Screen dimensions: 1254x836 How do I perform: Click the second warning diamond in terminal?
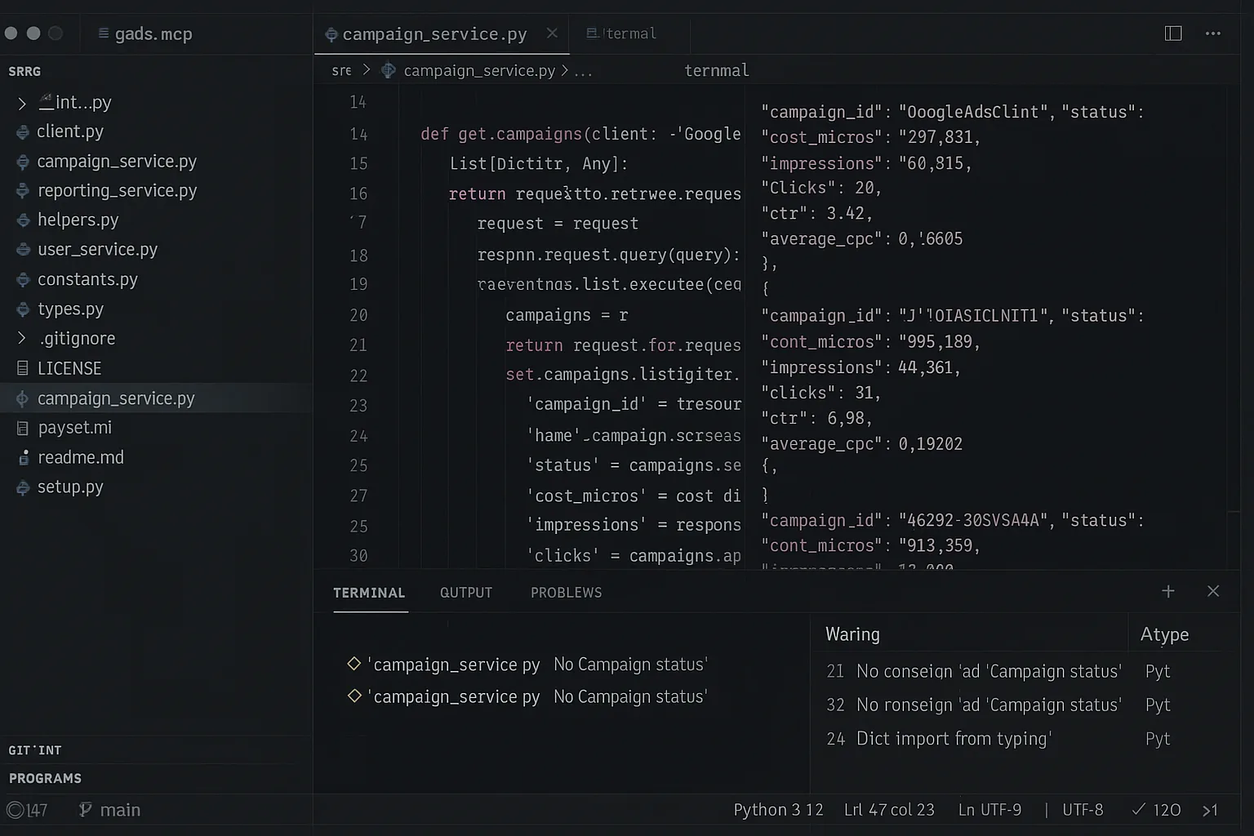354,696
